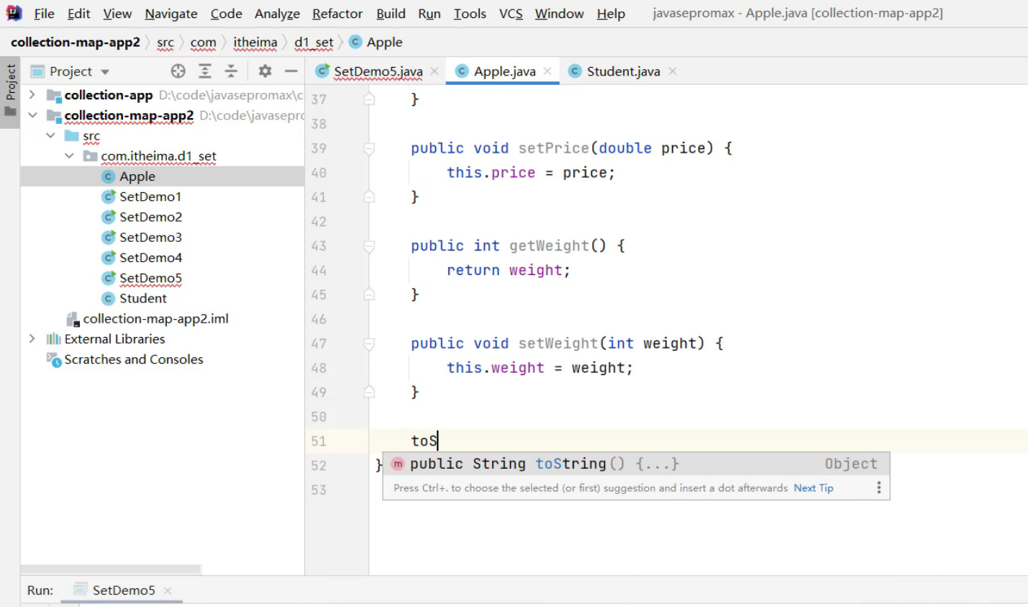1028x607 pixels.
Task: Select Student class in project tree
Action: (142, 298)
